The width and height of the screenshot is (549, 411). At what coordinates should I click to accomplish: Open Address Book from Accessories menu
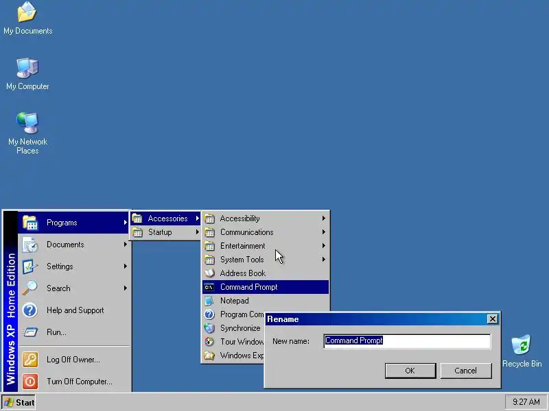coord(266,273)
